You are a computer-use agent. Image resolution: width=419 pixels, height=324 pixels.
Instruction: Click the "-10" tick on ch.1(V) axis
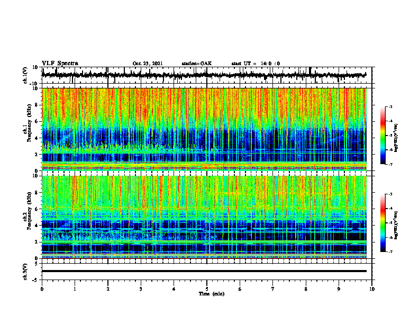point(34,84)
